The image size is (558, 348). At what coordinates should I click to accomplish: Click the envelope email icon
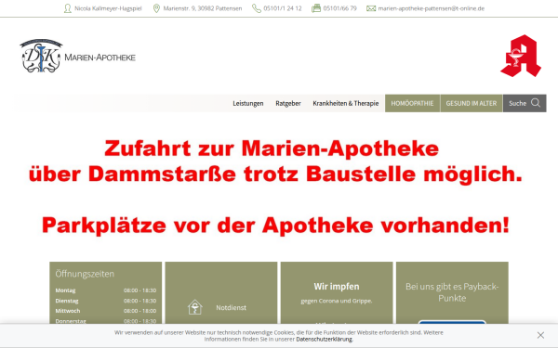(x=371, y=8)
